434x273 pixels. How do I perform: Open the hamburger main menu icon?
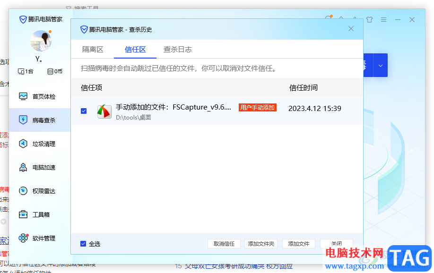tap(383, 20)
